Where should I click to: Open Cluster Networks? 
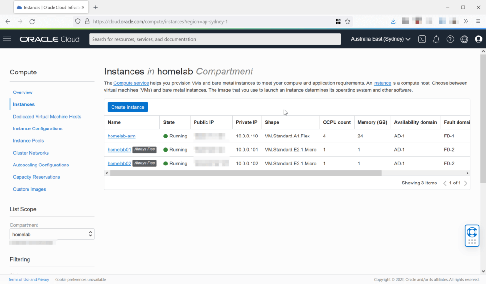pyautogui.click(x=31, y=153)
